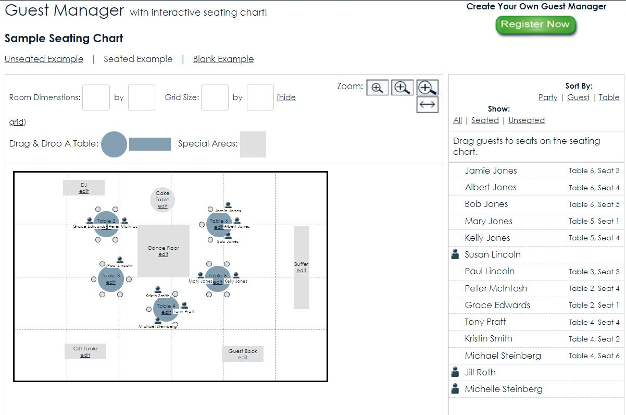Viewport: 626px width, 415px height.
Task: Show only Unseated guests
Action: tap(527, 120)
